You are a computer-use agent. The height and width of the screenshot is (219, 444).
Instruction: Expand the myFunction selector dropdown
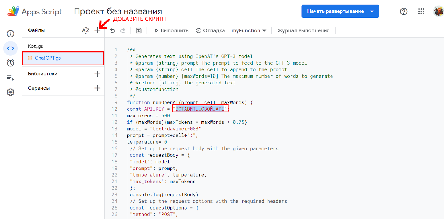(249, 30)
